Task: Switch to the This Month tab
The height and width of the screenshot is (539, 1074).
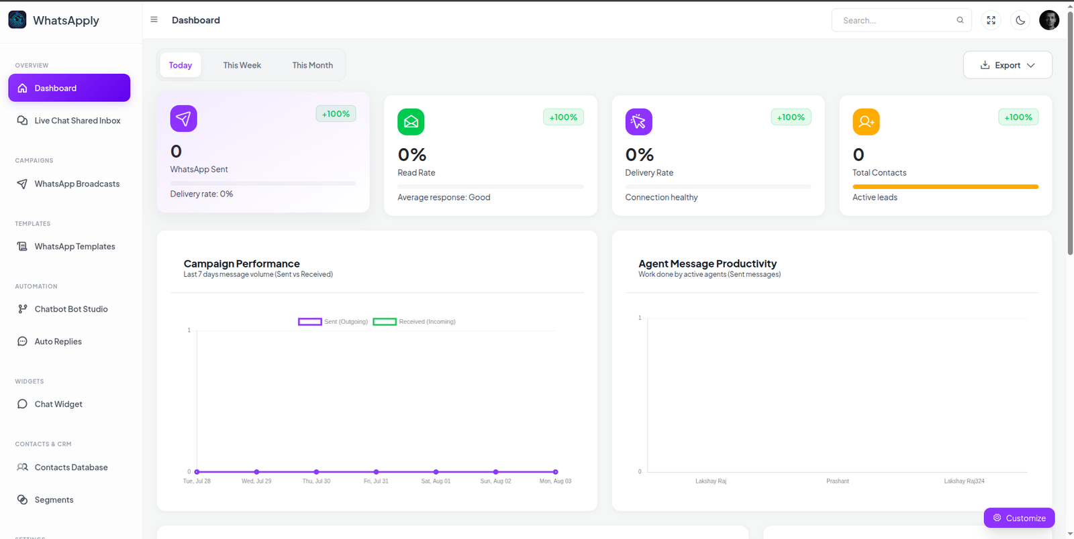Action: (313, 65)
